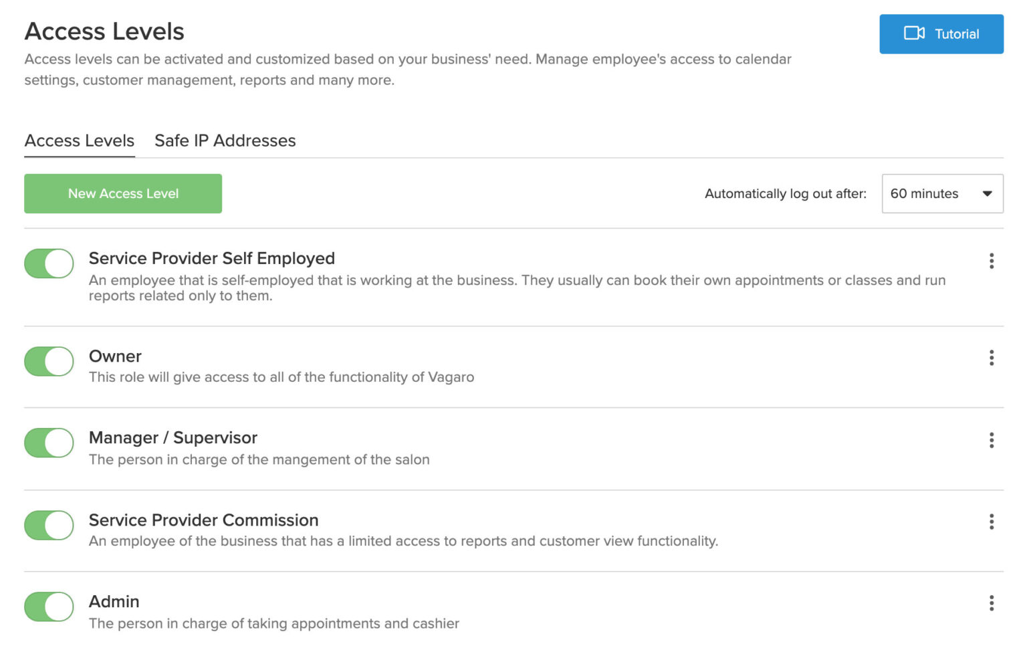Toggle off Service Provider Self Employed access
The height and width of the screenshot is (670, 1027).
(49, 263)
